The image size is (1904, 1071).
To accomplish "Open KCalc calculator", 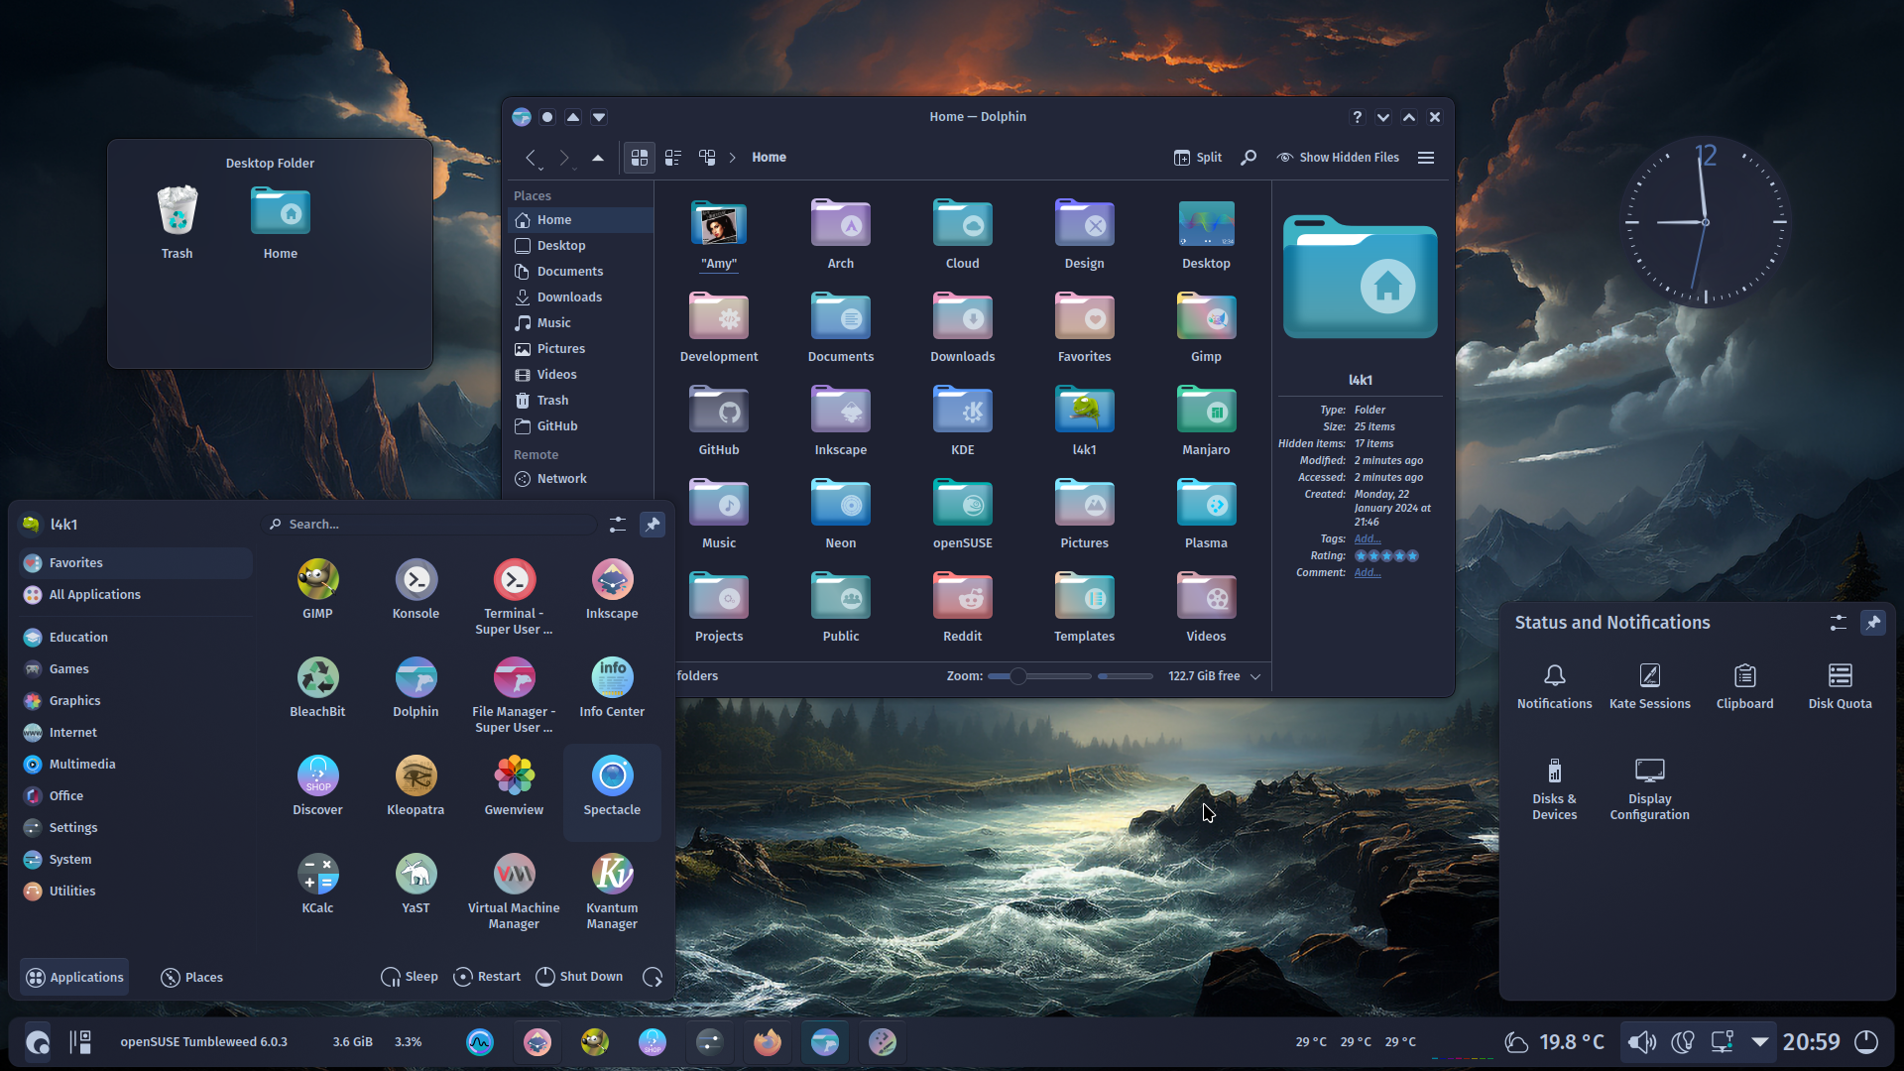I will [x=317, y=884].
